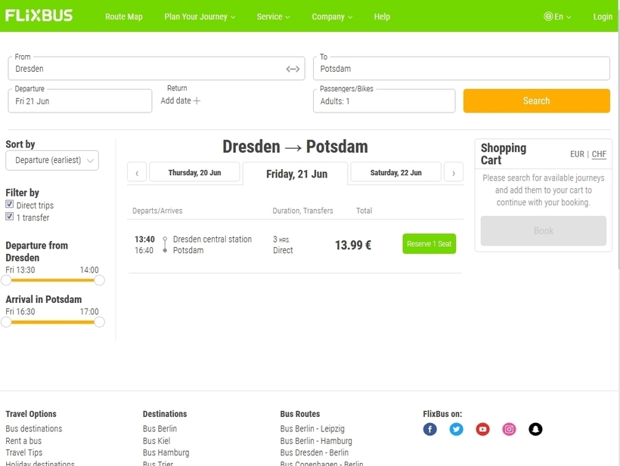
Task: Open FlixBus Facebook page icon
Action: 429,429
